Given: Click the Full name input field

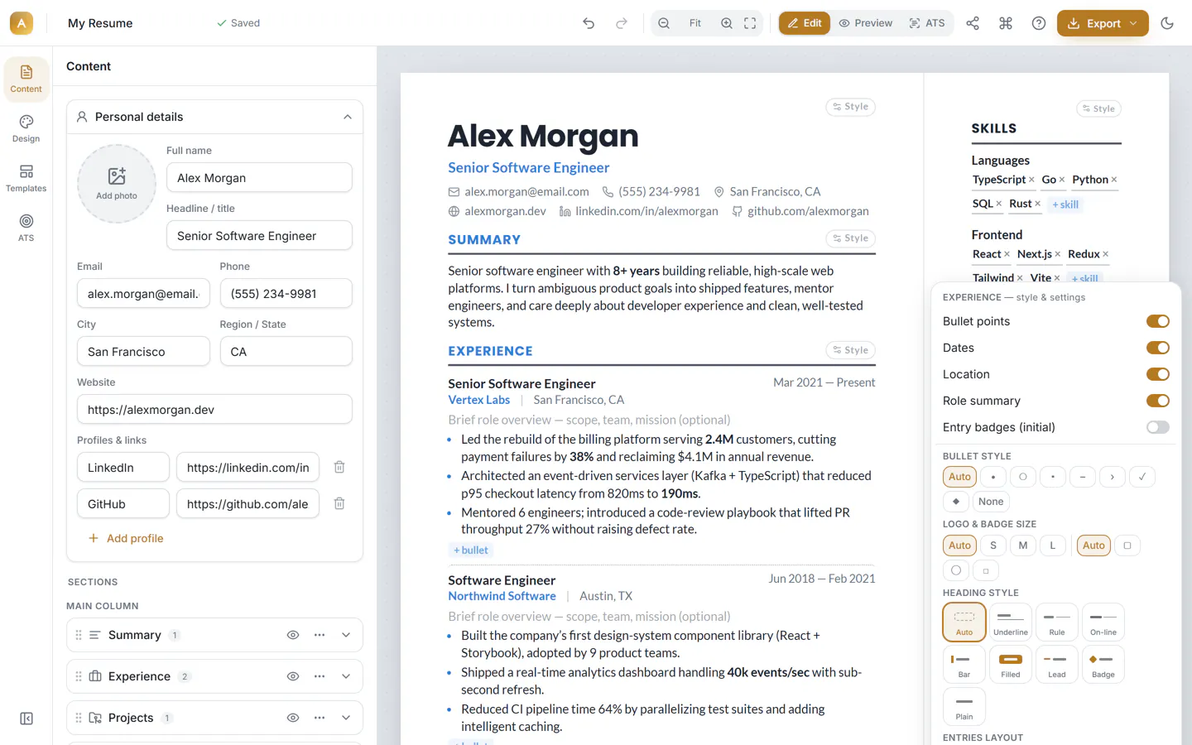Looking at the screenshot, I should coord(259,178).
